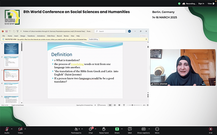
Task: Open the Chat panel
Action: click(91, 129)
